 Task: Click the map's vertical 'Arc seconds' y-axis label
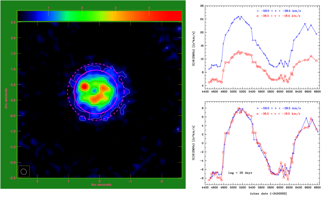point(6,98)
